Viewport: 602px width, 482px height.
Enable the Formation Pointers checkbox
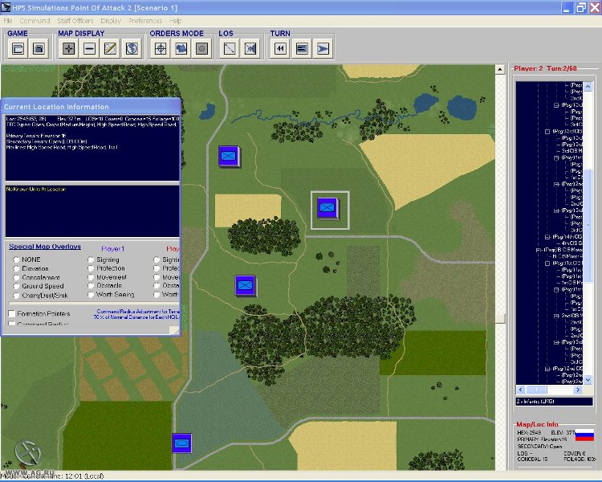[12, 314]
